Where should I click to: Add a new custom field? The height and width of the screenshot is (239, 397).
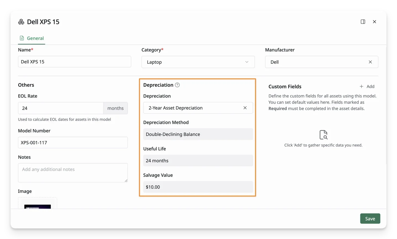coord(367,86)
